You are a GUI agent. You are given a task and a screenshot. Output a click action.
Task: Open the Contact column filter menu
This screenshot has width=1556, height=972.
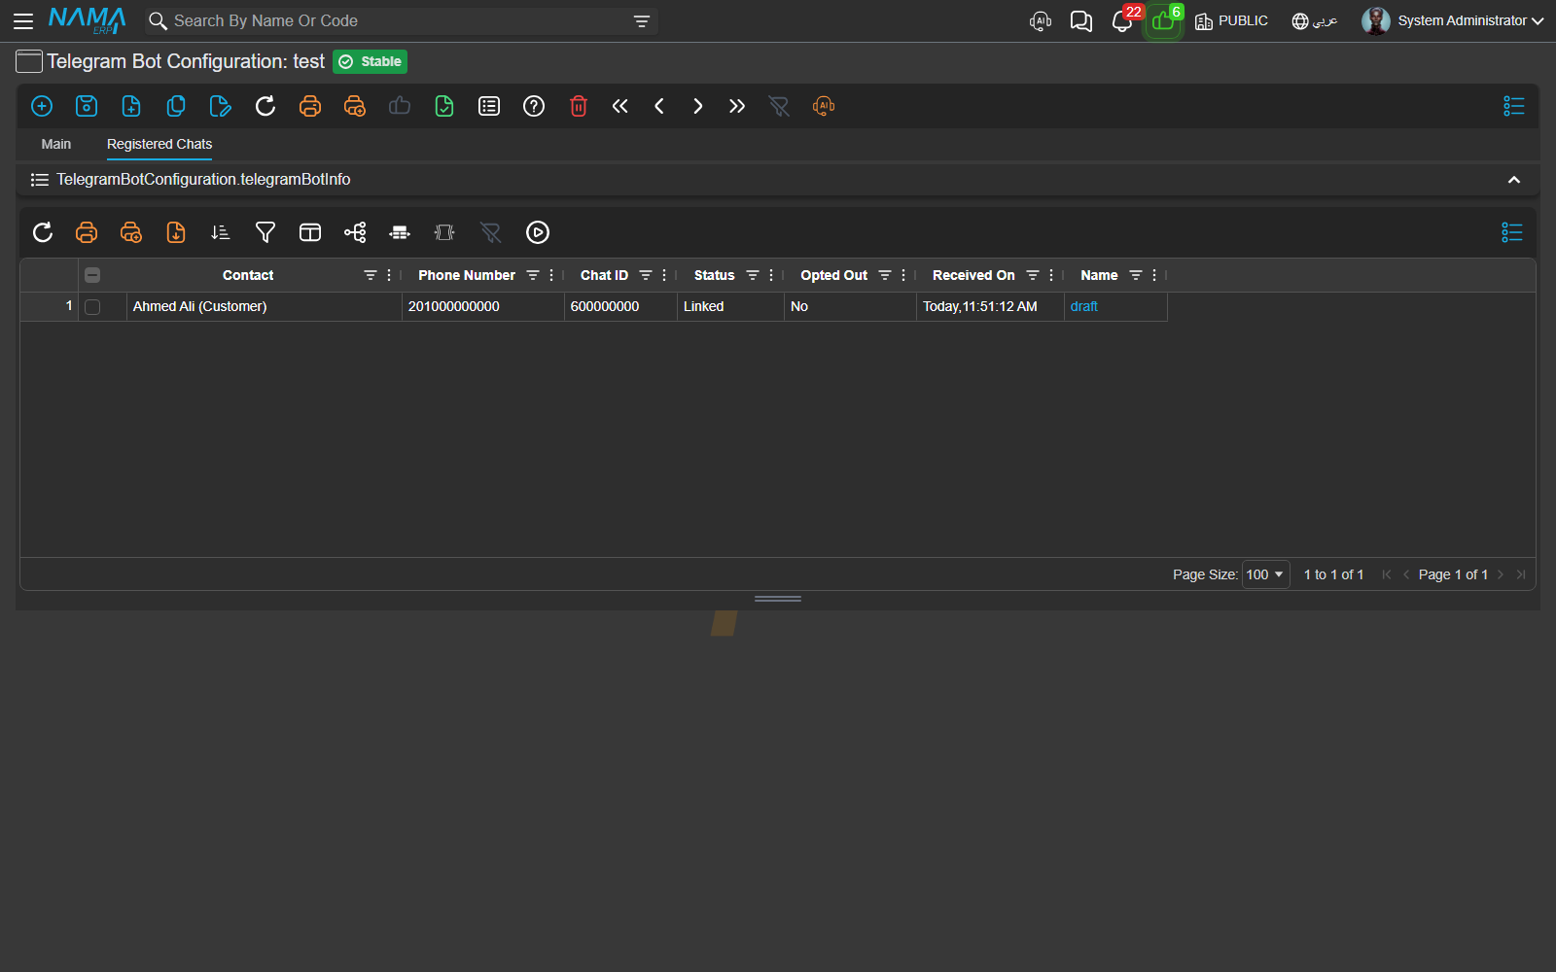pyautogui.click(x=371, y=275)
